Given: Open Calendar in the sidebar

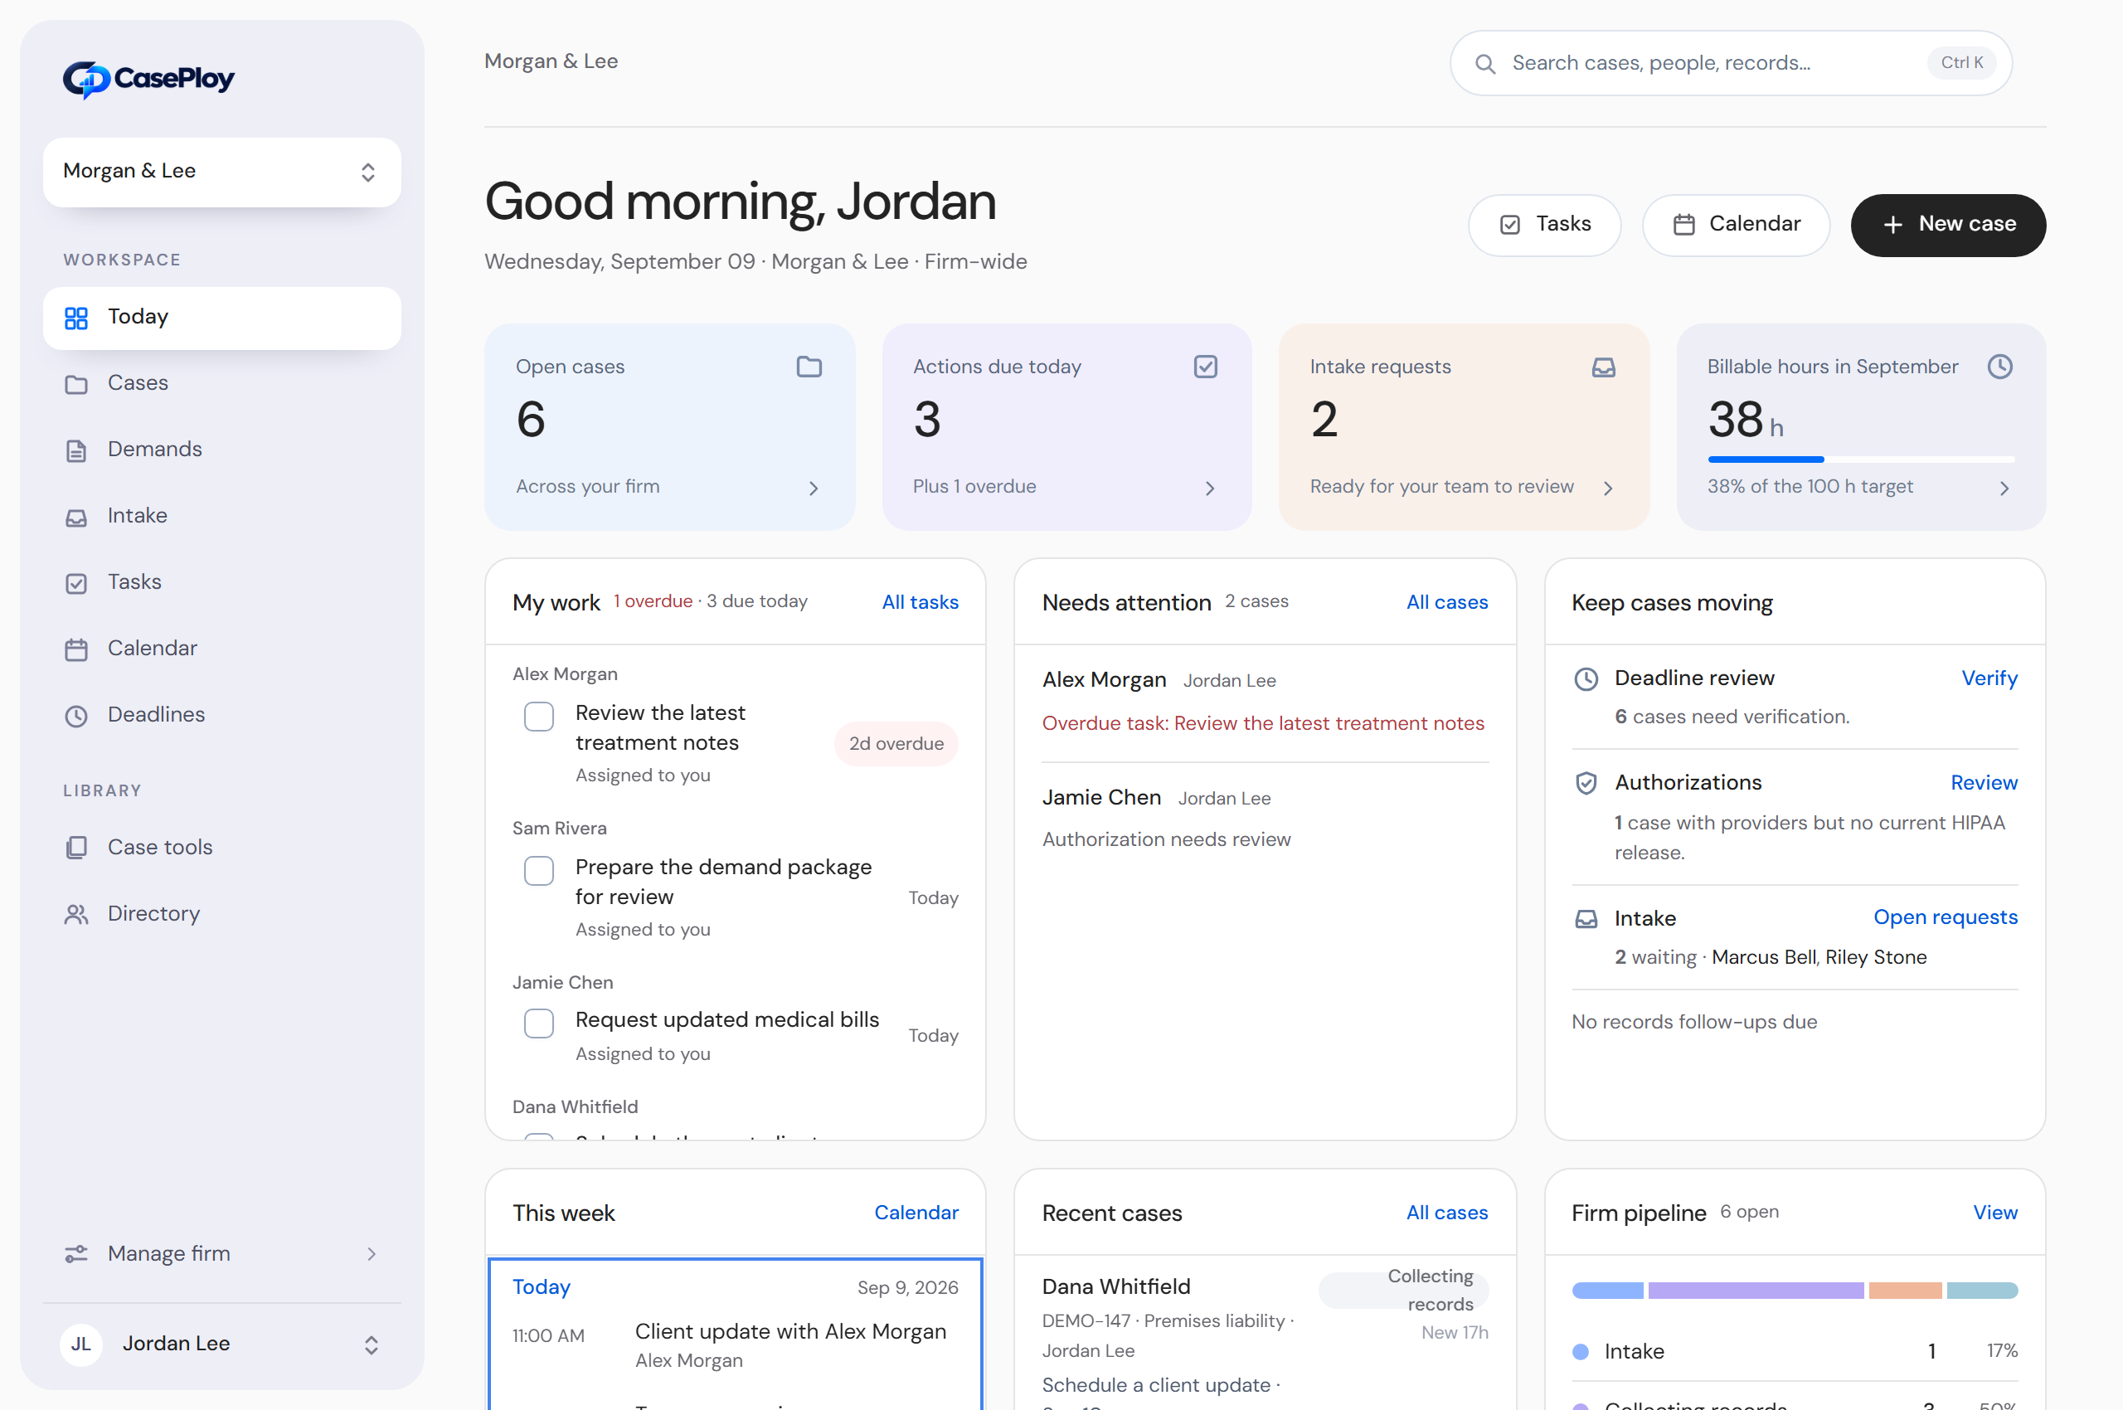Looking at the screenshot, I should (222, 649).
